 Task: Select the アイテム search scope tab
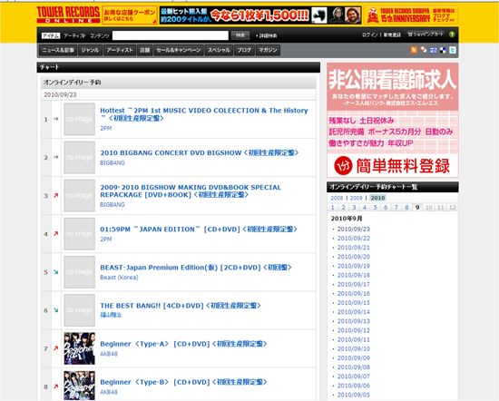51,35
